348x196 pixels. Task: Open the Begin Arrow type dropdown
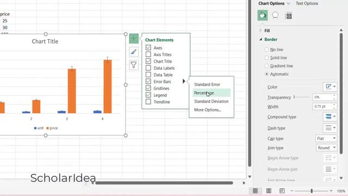[330, 158]
